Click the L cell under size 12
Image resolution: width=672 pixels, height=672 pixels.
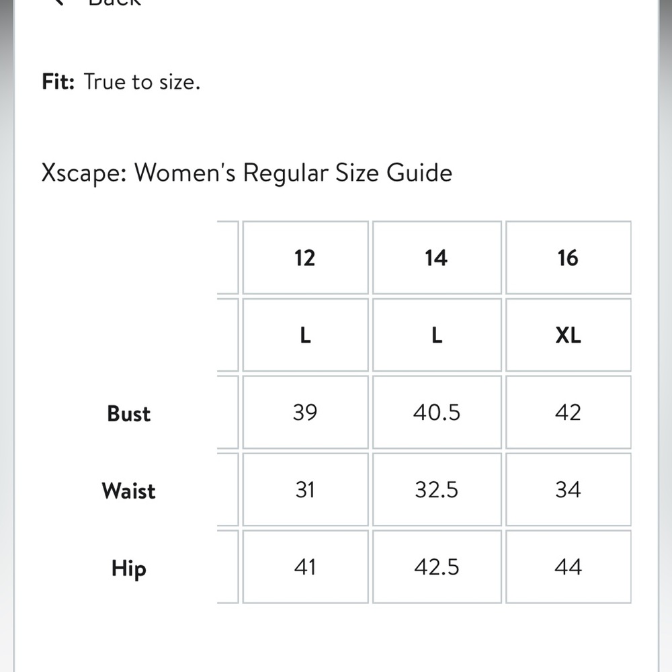tap(305, 335)
